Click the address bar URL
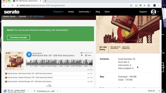The height and width of the screenshot is (93, 166). [x=42, y=5]
